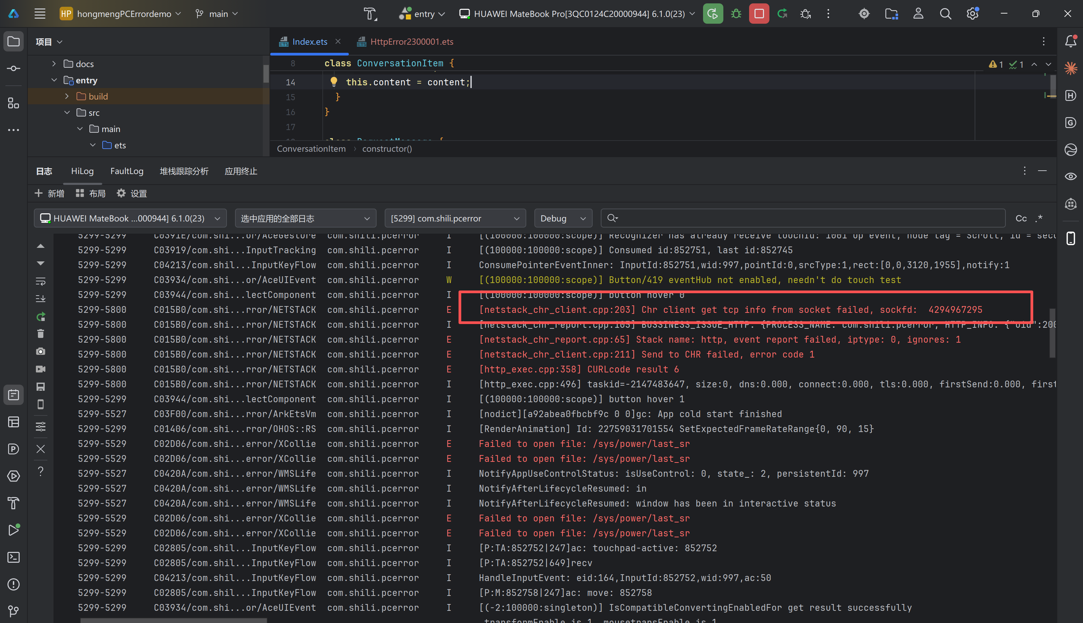Restart the log with green refresh icon

pyautogui.click(x=41, y=317)
